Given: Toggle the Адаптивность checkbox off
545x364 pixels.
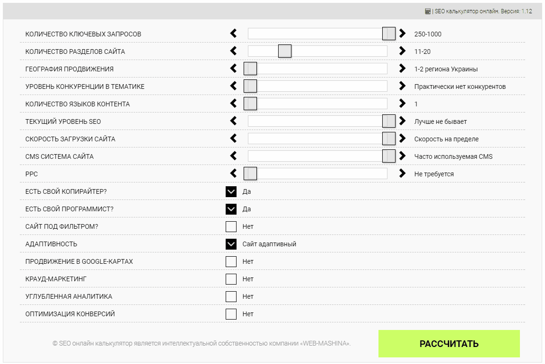Looking at the screenshot, I should pos(231,244).
